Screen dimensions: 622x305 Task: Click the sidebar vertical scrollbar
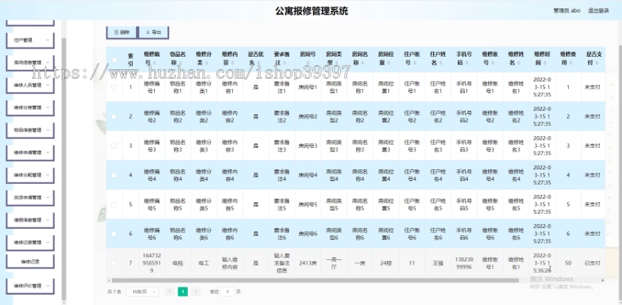click(x=64, y=169)
